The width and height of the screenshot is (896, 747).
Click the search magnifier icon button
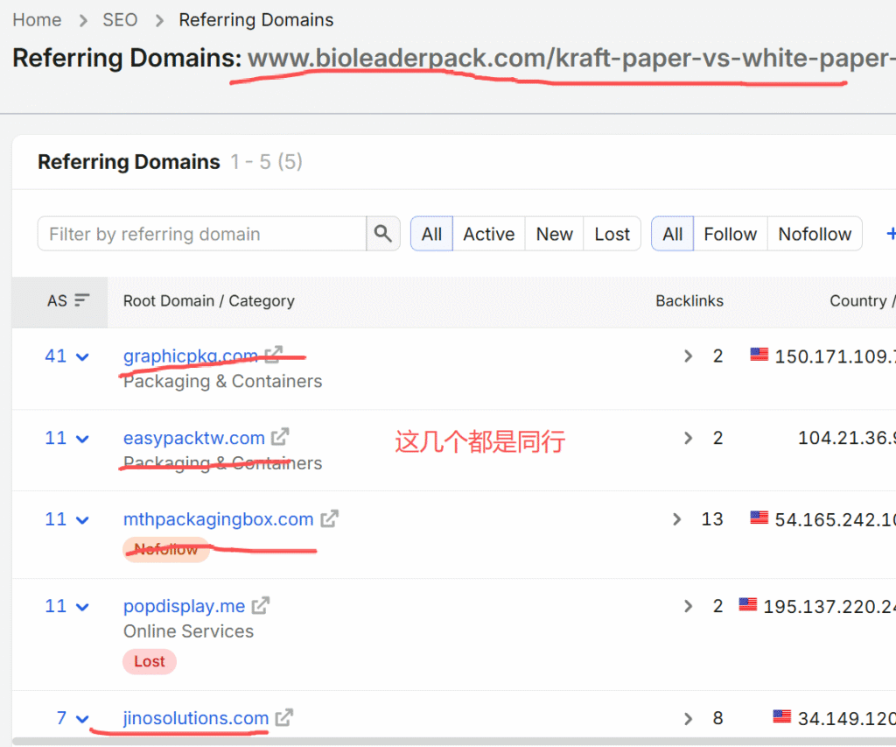pos(382,233)
